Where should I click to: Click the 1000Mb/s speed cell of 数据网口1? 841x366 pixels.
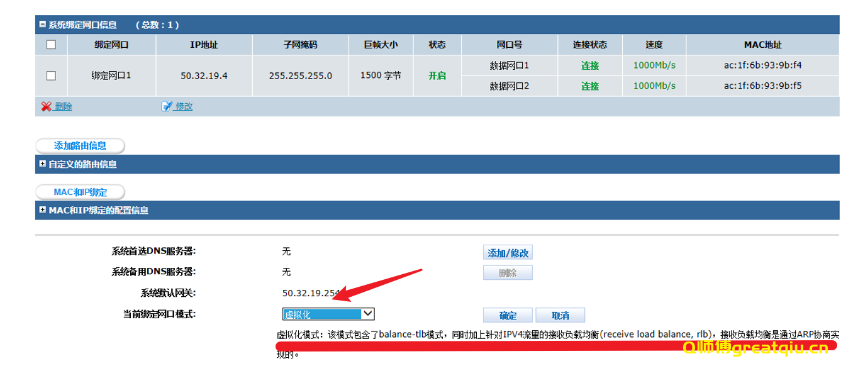(x=654, y=65)
